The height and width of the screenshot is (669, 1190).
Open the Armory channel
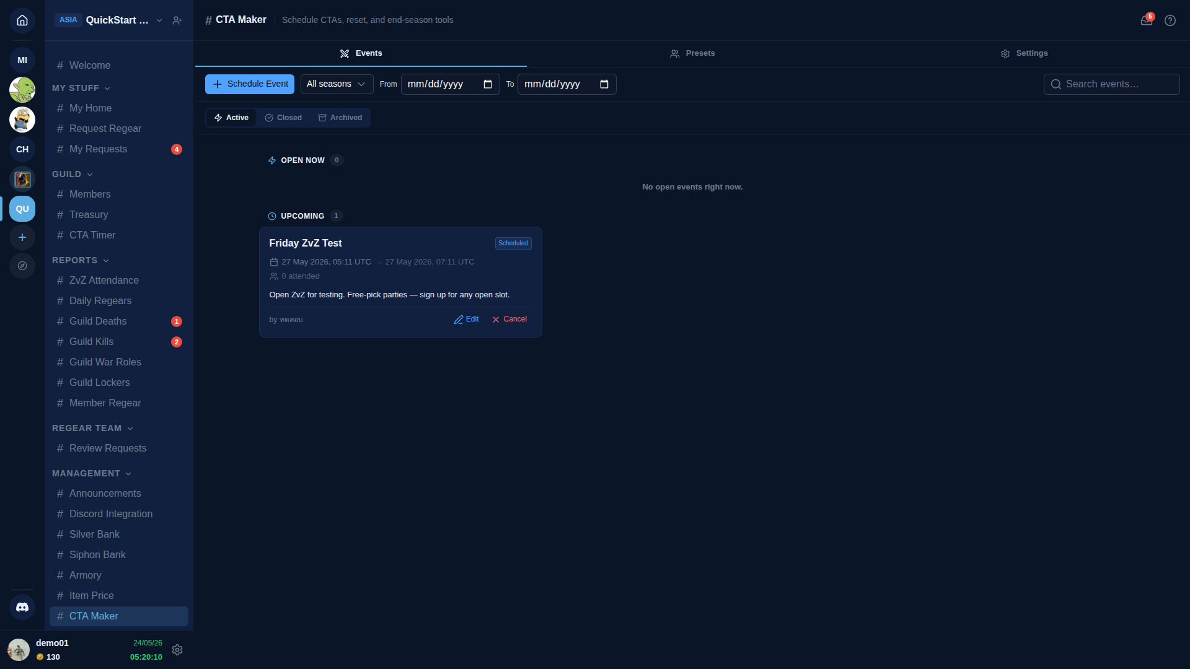coord(119,575)
